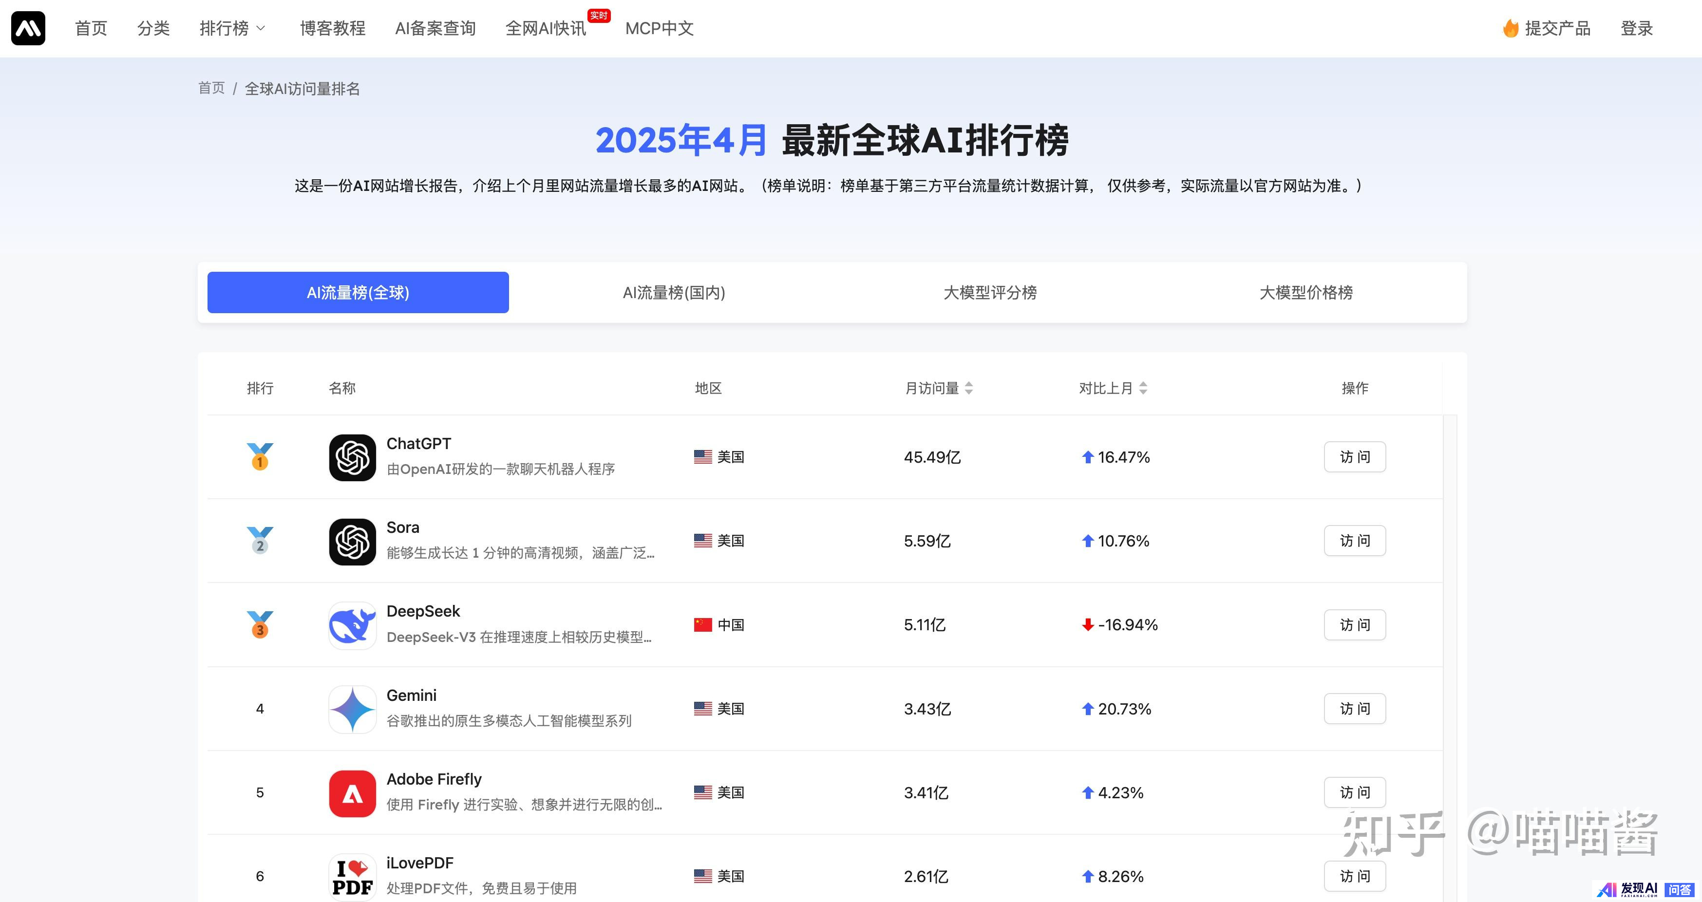The width and height of the screenshot is (1702, 902).
Task: Open 分类 in the top navigation
Action: (x=153, y=28)
